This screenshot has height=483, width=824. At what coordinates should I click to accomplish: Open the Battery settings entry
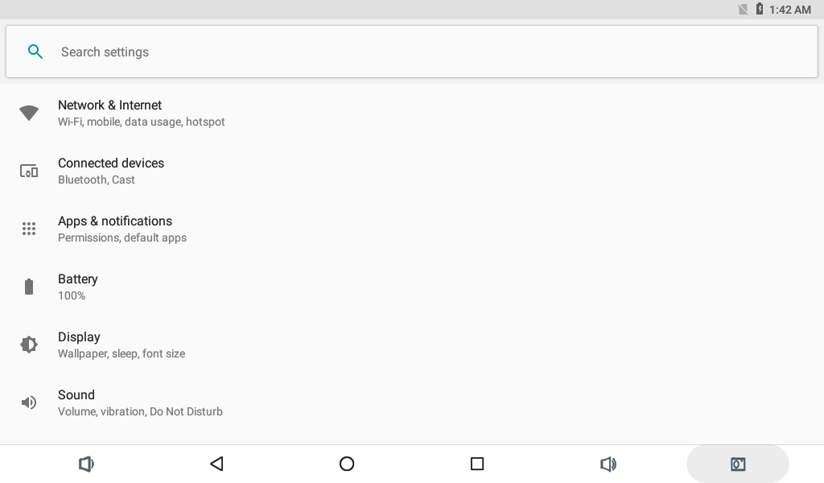click(x=412, y=287)
